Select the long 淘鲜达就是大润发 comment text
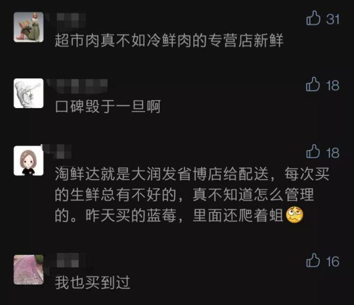The height and width of the screenshot is (305, 354). 192,195
